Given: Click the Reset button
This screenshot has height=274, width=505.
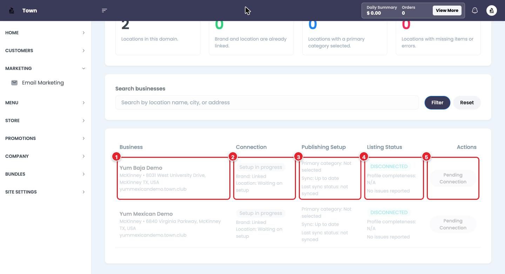Looking at the screenshot, I should pyautogui.click(x=467, y=103).
